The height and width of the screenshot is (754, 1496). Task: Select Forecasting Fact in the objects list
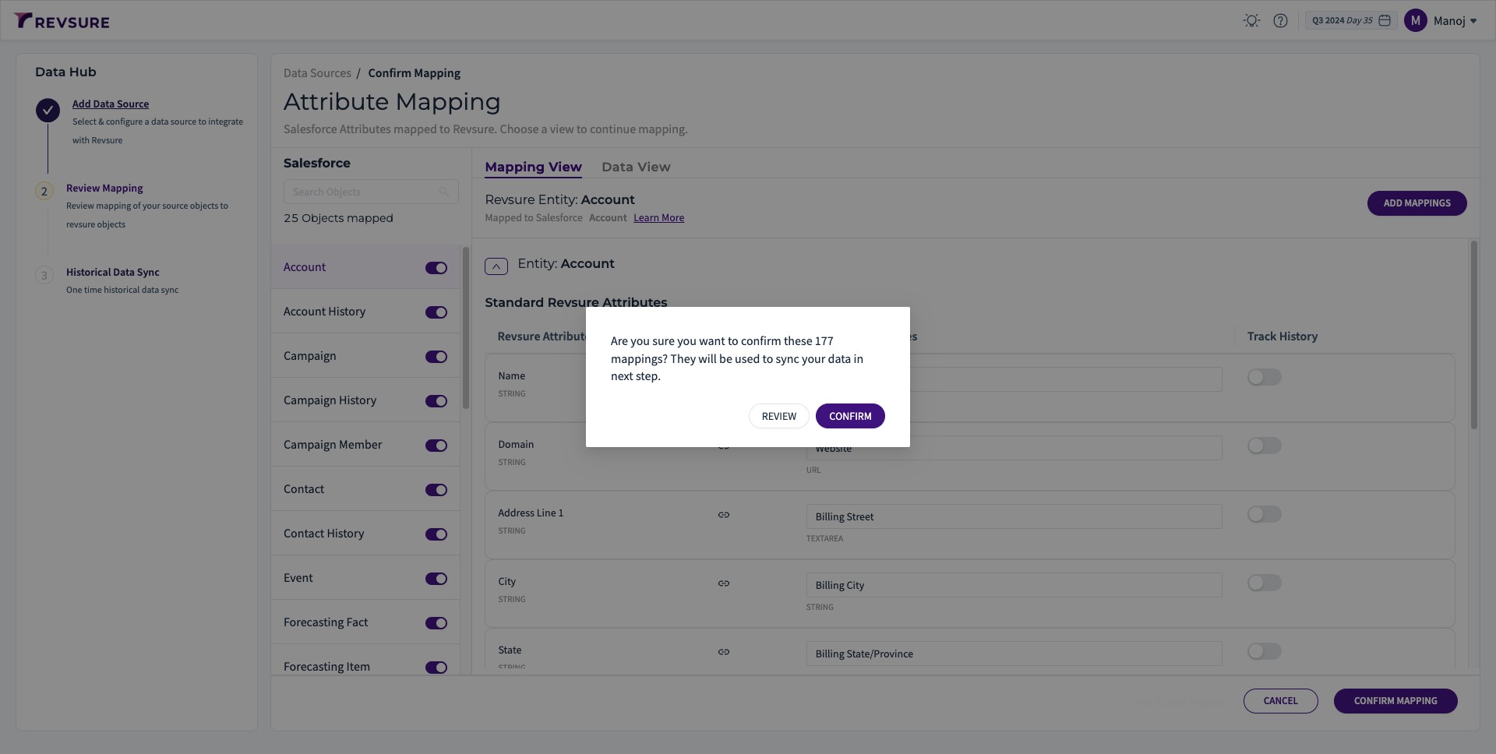[x=365, y=622]
